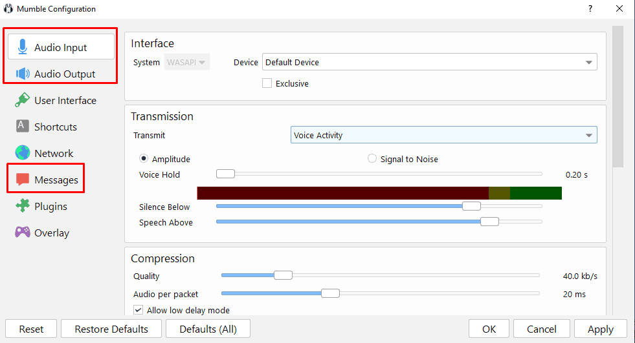Image resolution: width=635 pixels, height=343 pixels.
Task: Click the 40.0 kb/s quality value
Action: (580, 276)
